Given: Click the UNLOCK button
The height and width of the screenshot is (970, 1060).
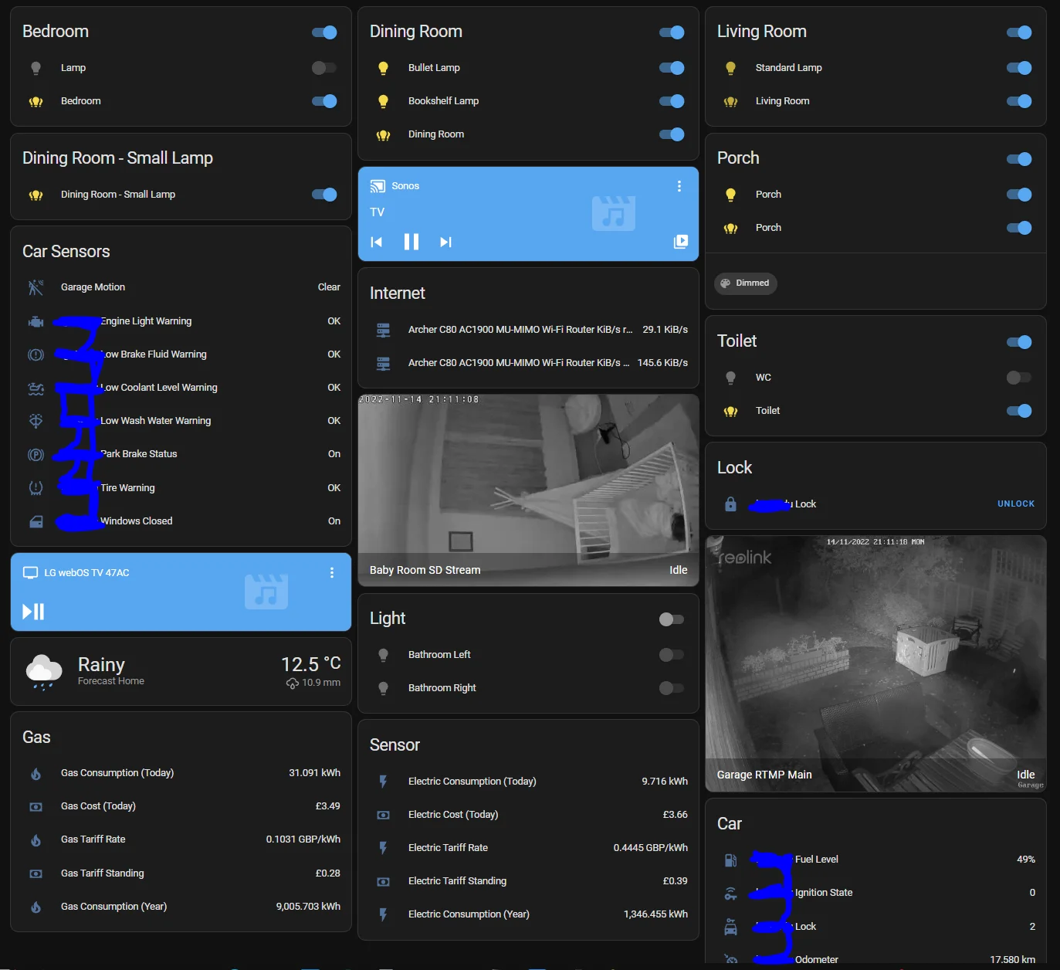Looking at the screenshot, I should tap(1016, 504).
